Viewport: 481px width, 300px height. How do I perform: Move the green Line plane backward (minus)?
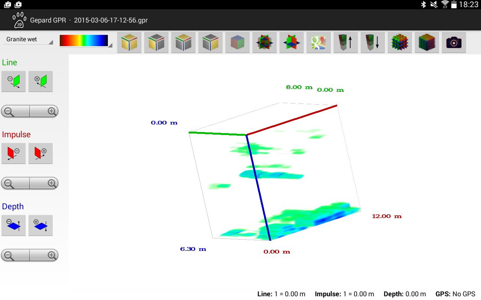pyautogui.click(x=14, y=81)
